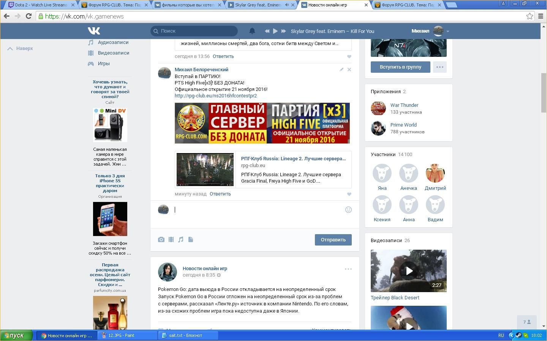This screenshot has height=341, width=547.
Task: Attach a photo using the camera icon
Action: click(x=161, y=239)
